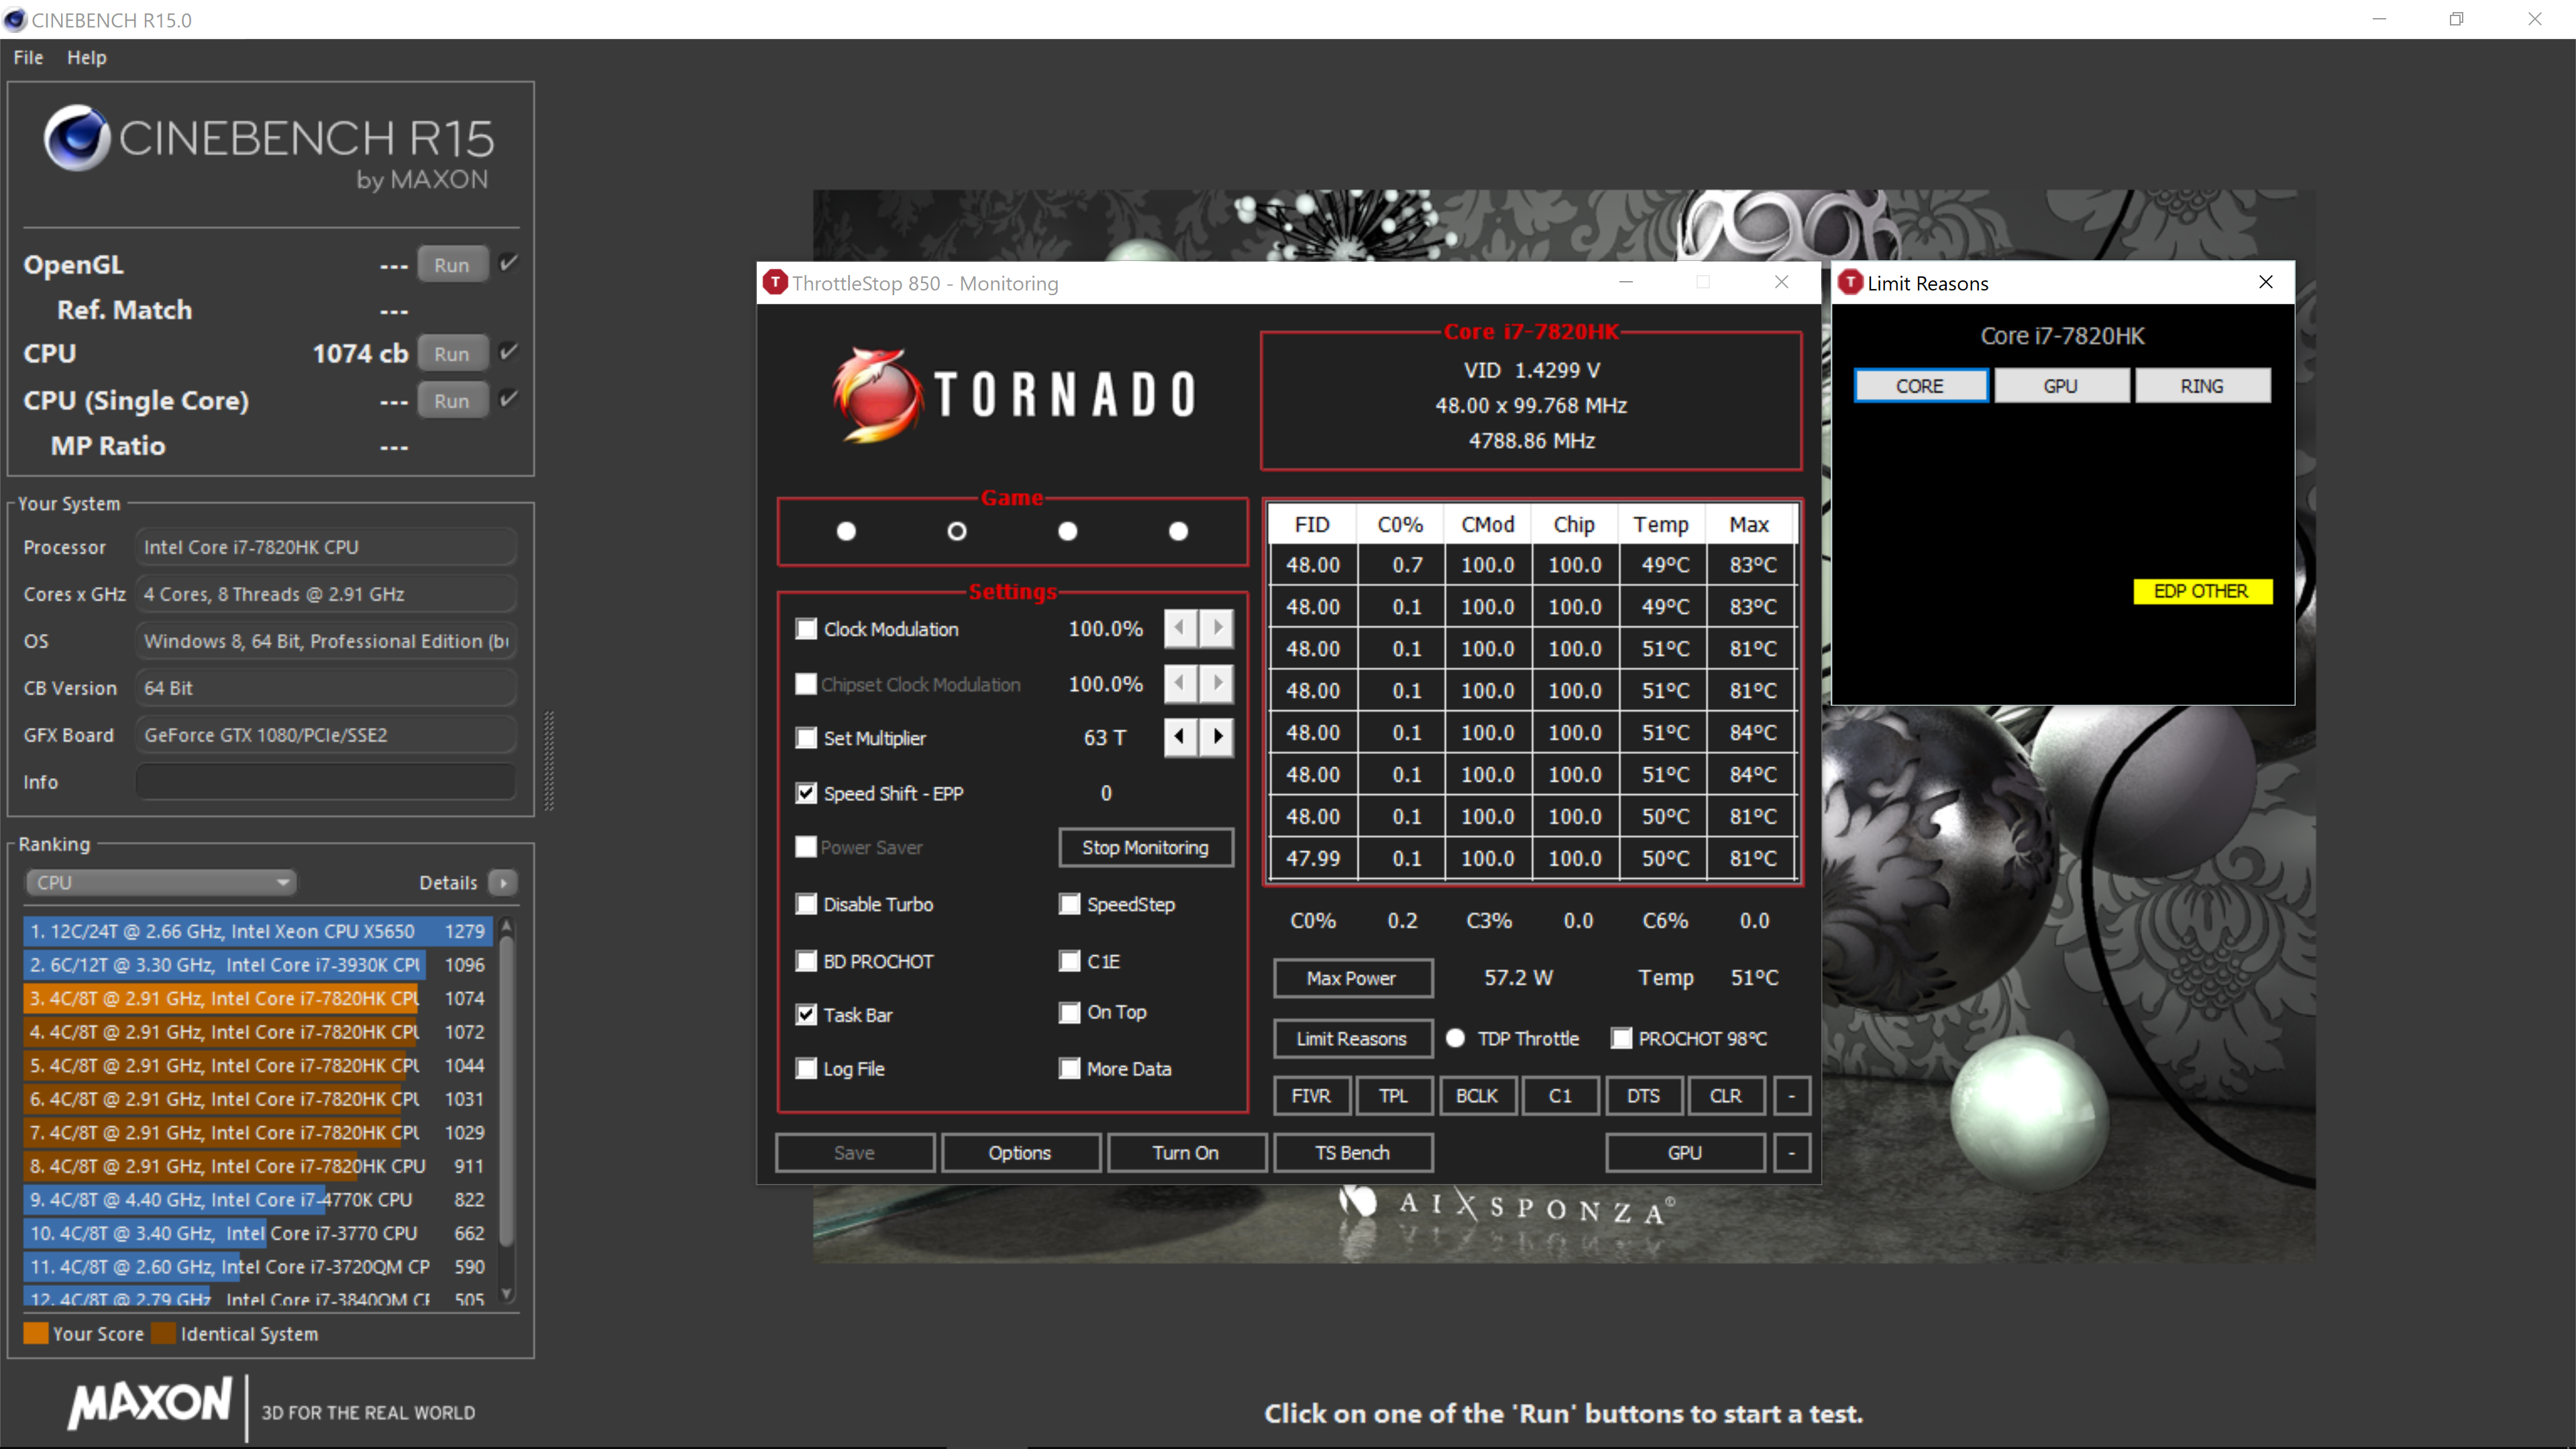Image resolution: width=2576 pixels, height=1449 pixels.
Task: Run the OpenGL benchmark
Action: click(452, 265)
